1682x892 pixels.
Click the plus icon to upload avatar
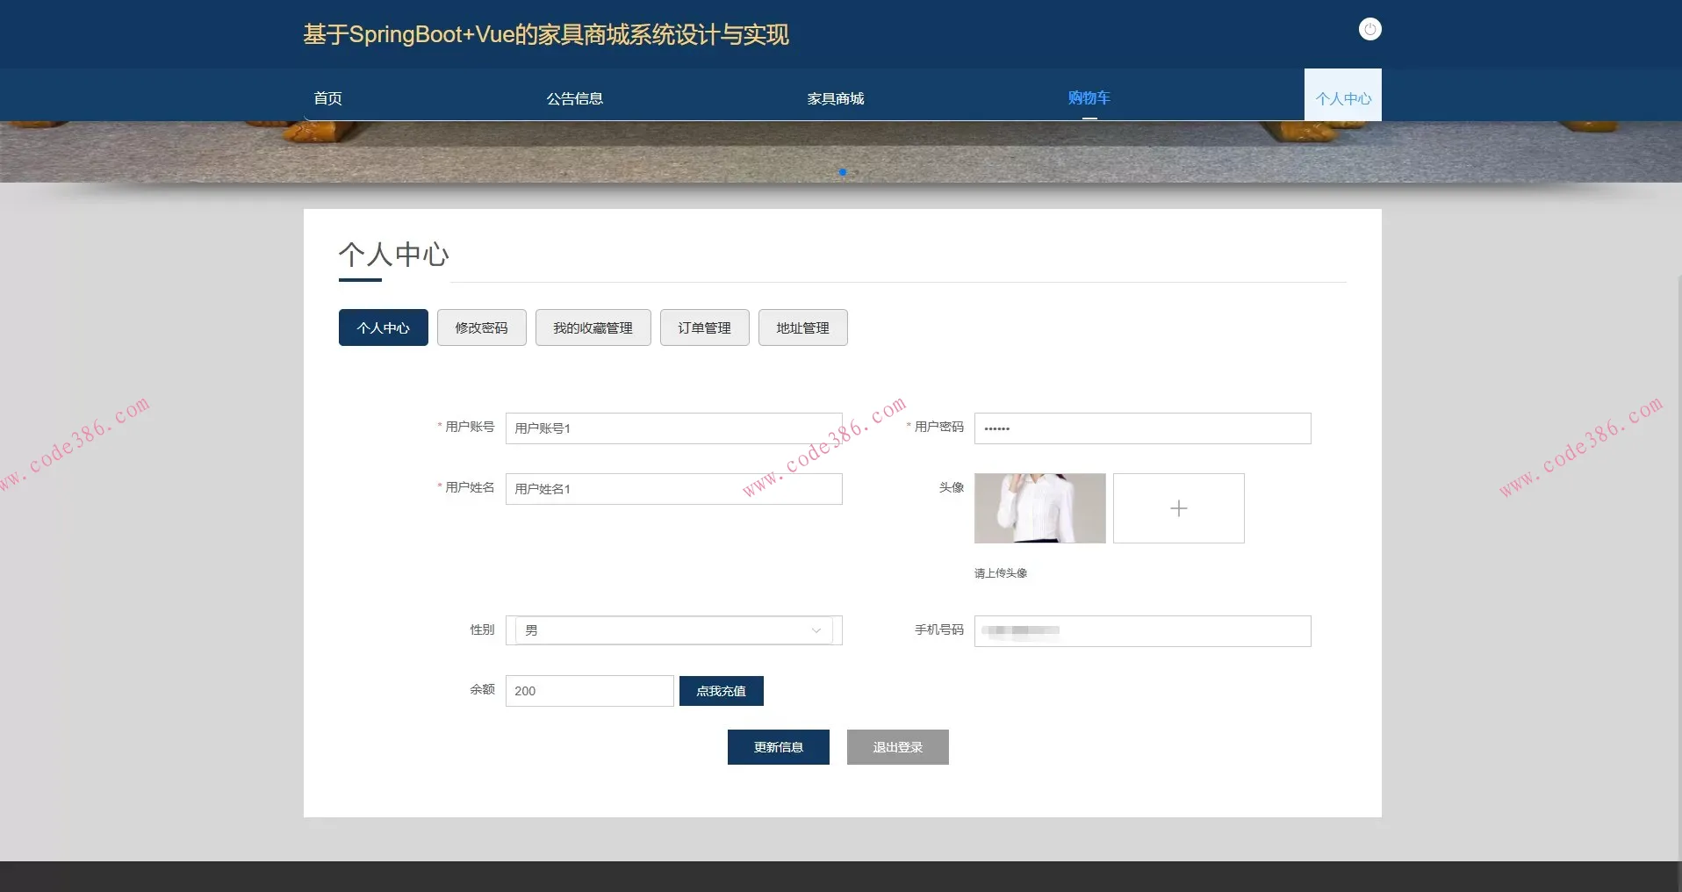pyautogui.click(x=1178, y=508)
